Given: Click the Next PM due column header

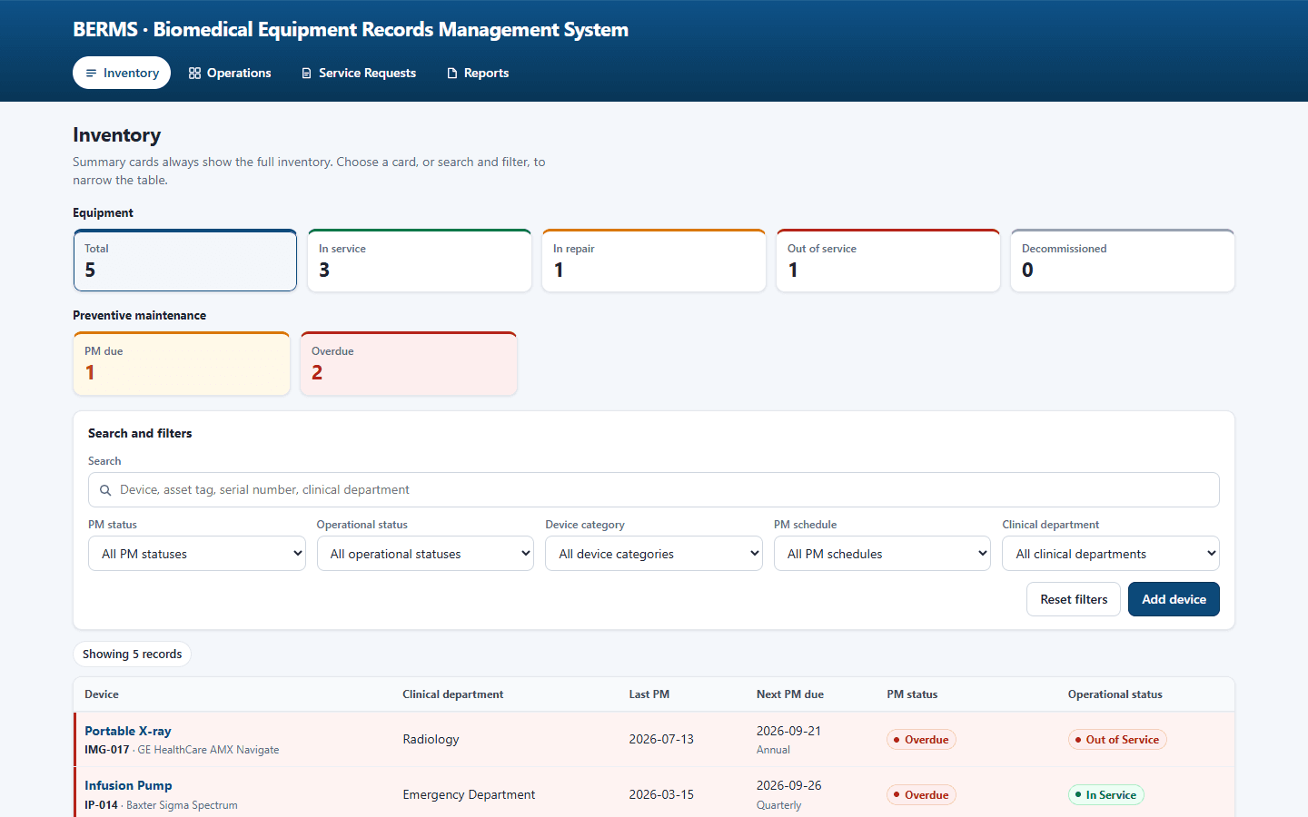Looking at the screenshot, I should tap(790, 694).
